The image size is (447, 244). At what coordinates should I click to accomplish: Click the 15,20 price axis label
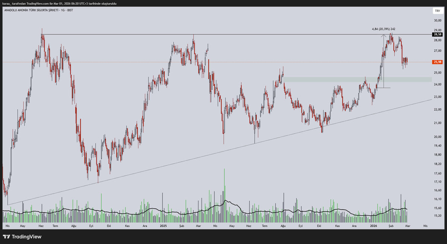tap(437, 216)
